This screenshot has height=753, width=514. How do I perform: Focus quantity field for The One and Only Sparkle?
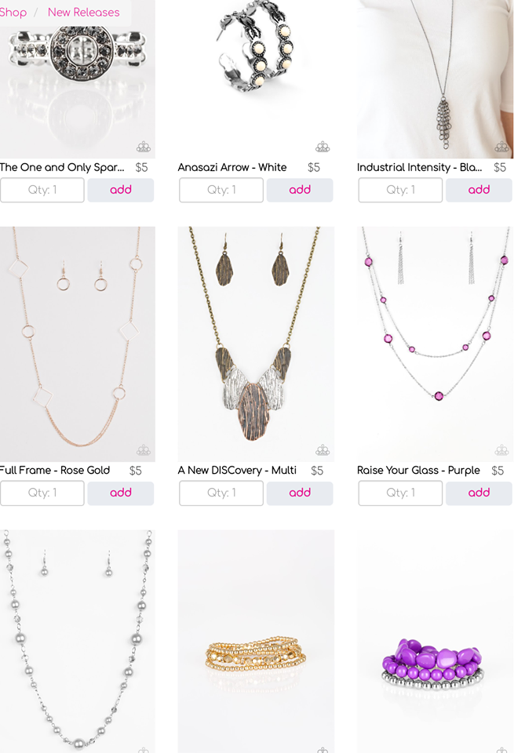pos(42,190)
